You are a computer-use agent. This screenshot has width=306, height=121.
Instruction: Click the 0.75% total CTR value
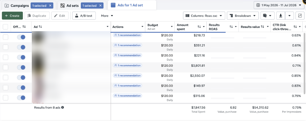coord(297,107)
